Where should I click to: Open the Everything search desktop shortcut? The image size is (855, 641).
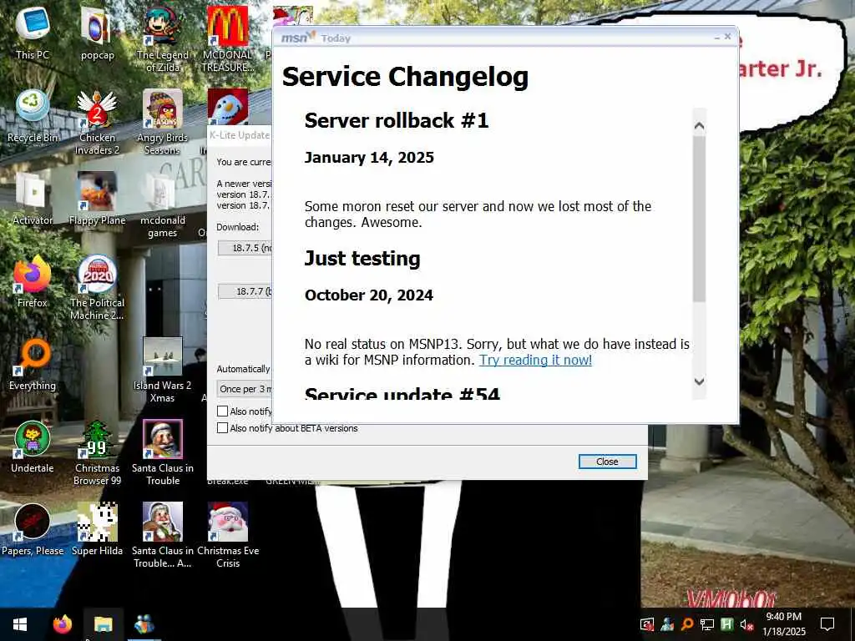click(33, 364)
